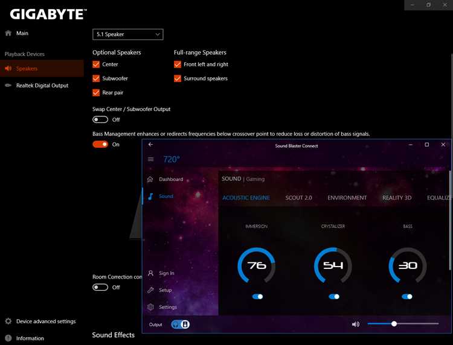The width and height of the screenshot is (453, 345).
Task: Click the Main home icon in Gigabyte sidebar
Action: pyautogui.click(x=8, y=33)
